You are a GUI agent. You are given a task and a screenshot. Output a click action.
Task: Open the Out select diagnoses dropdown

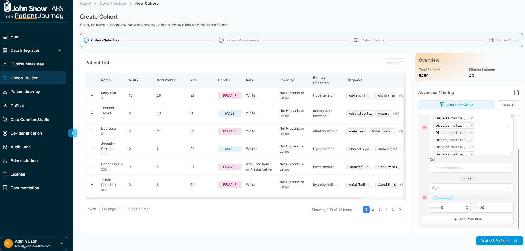pyautogui.click(x=471, y=168)
